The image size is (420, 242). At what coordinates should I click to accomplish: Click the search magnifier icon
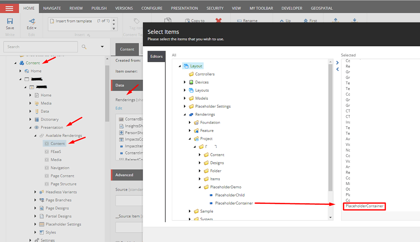pyautogui.click(x=84, y=47)
